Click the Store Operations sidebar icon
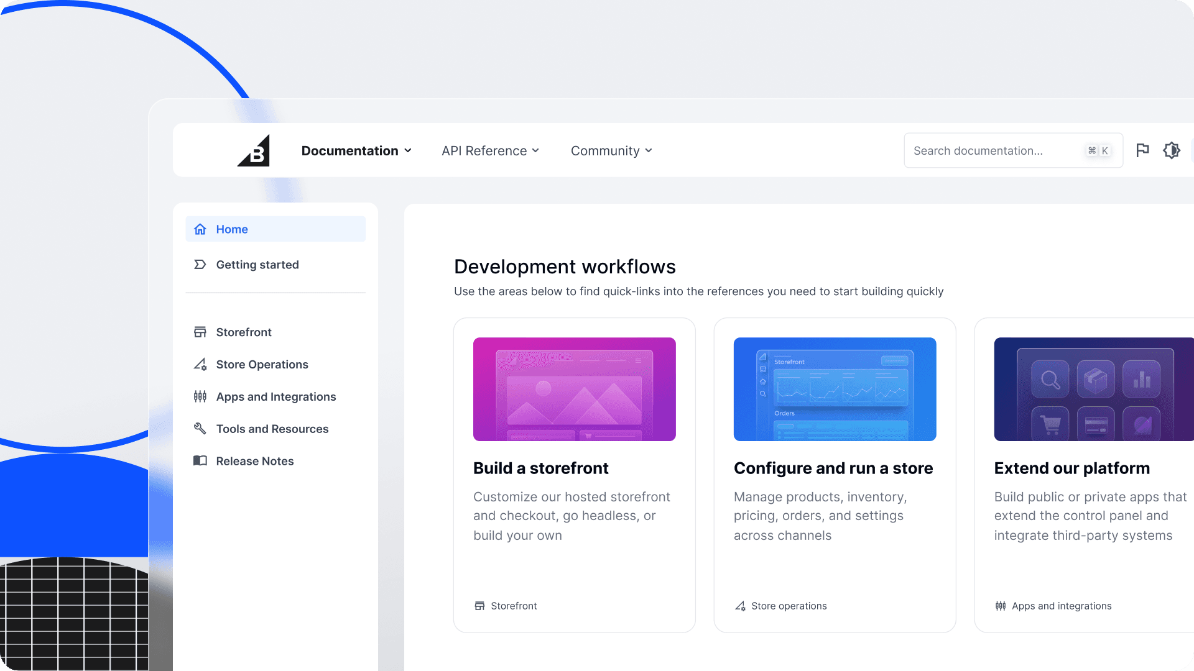Viewport: 1194px width, 671px height. [200, 365]
